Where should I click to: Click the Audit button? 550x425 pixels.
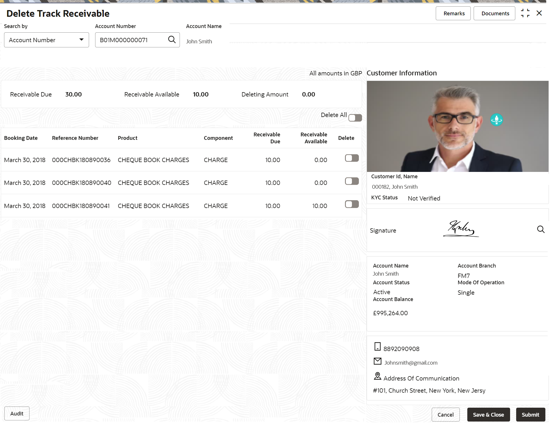pyautogui.click(x=17, y=414)
